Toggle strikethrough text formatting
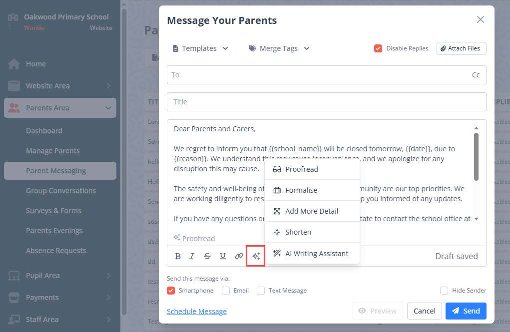This screenshot has height=332, width=510. pyautogui.click(x=207, y=256)
